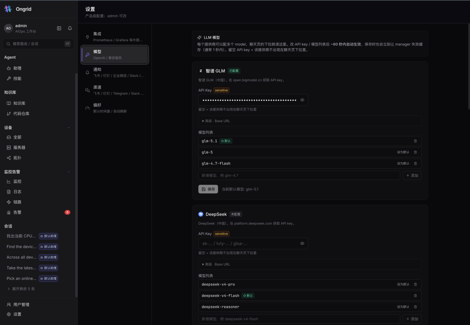Set deepseek-v4-pro as default

coord(403,284)
